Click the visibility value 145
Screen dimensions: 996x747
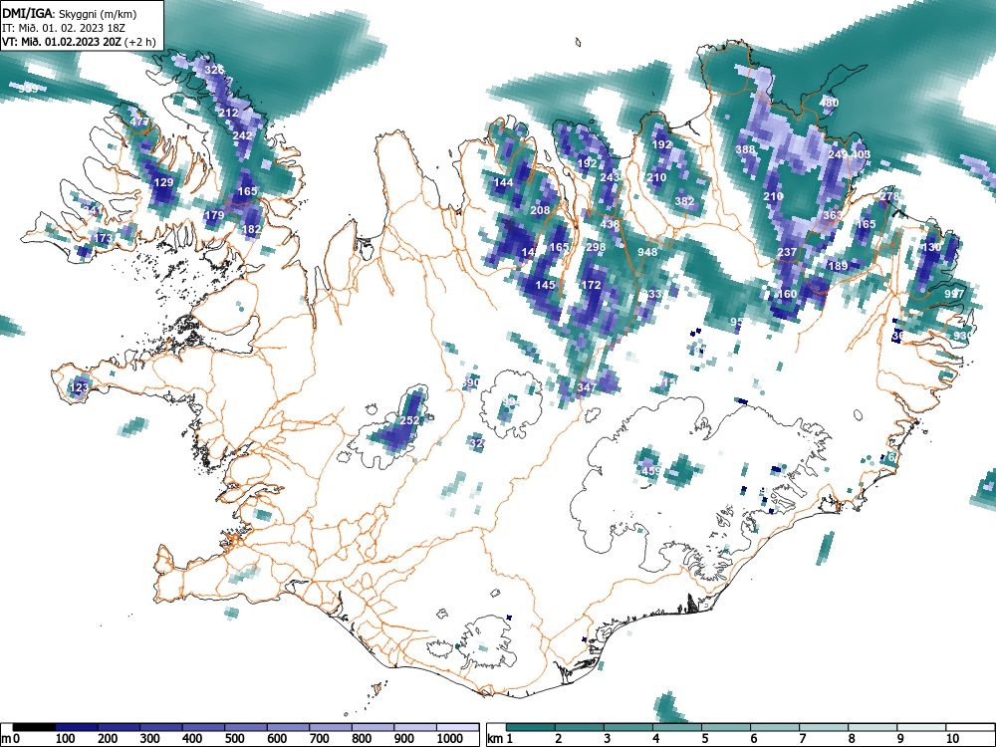(545, 285)
